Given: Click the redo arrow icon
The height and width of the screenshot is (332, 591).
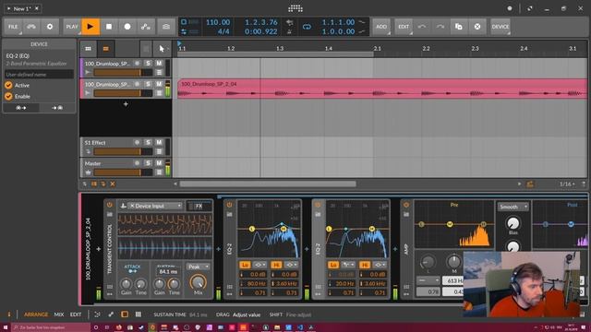Looking at the screenshot, I should 440,27.
